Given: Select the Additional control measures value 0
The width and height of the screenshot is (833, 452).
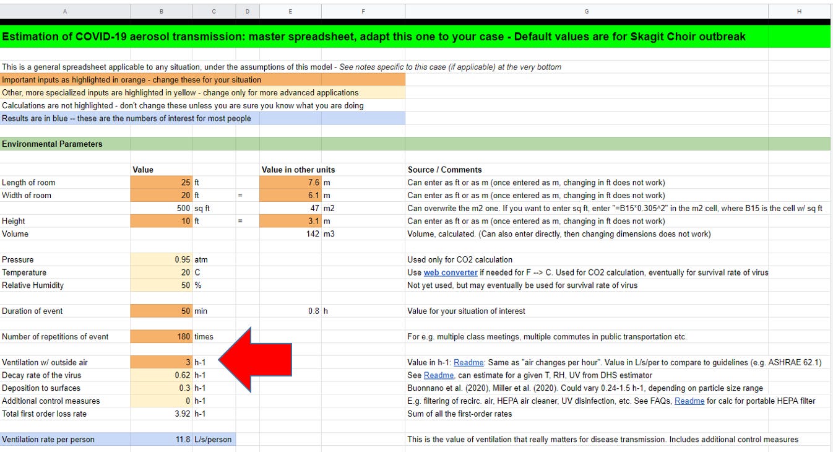Looking at the screenshot, I should 161,401.
